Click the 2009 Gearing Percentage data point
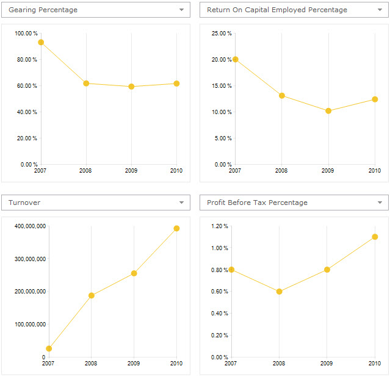The width and height of the screenshot is (390, 377). click(131, 87)
